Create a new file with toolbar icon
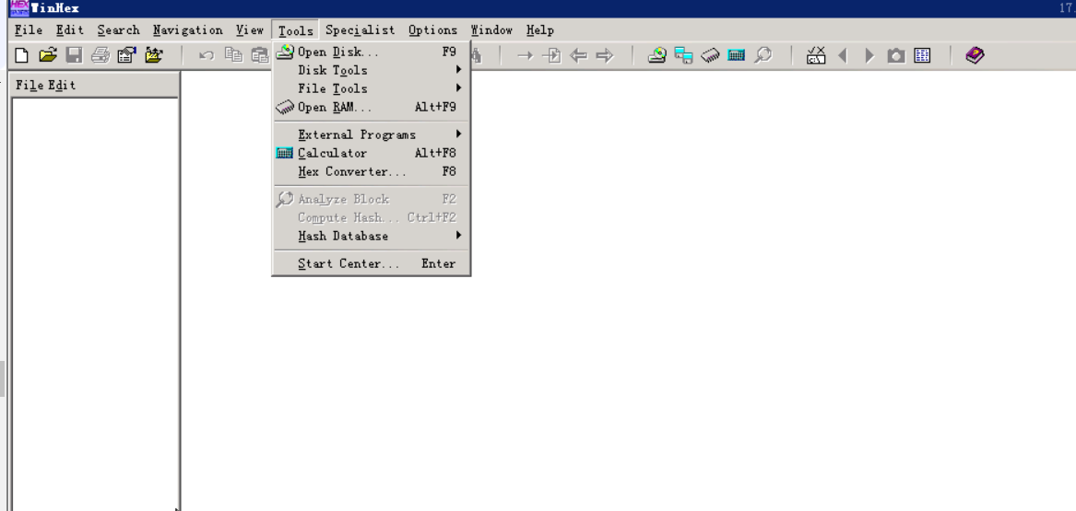This screenshot has width=1076, height=511. click(22, 55)
